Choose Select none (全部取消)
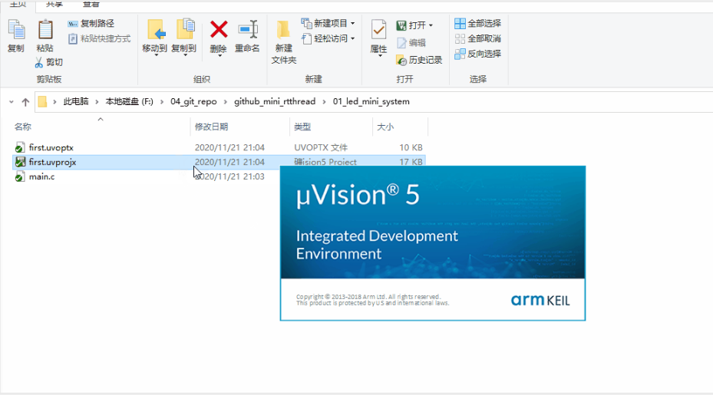713x395 pixels. (477, 38)
